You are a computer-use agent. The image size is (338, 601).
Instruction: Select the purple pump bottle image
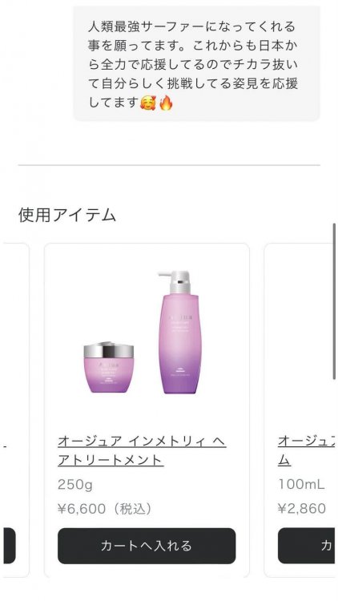[178, 333]
